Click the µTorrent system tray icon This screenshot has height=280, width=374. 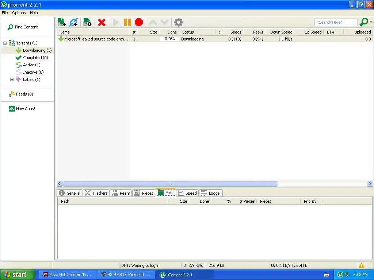tap(340, 275)
